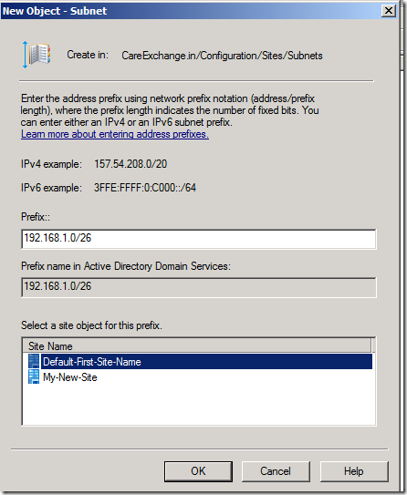Image resolution: width=407 pixels, height=495 pixels.
Task: Click the IPv6 example address text
Action: coord(145,188)
